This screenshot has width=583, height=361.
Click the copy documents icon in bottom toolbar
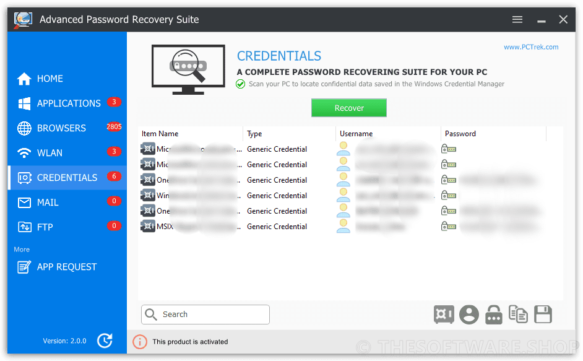point(518,315)
